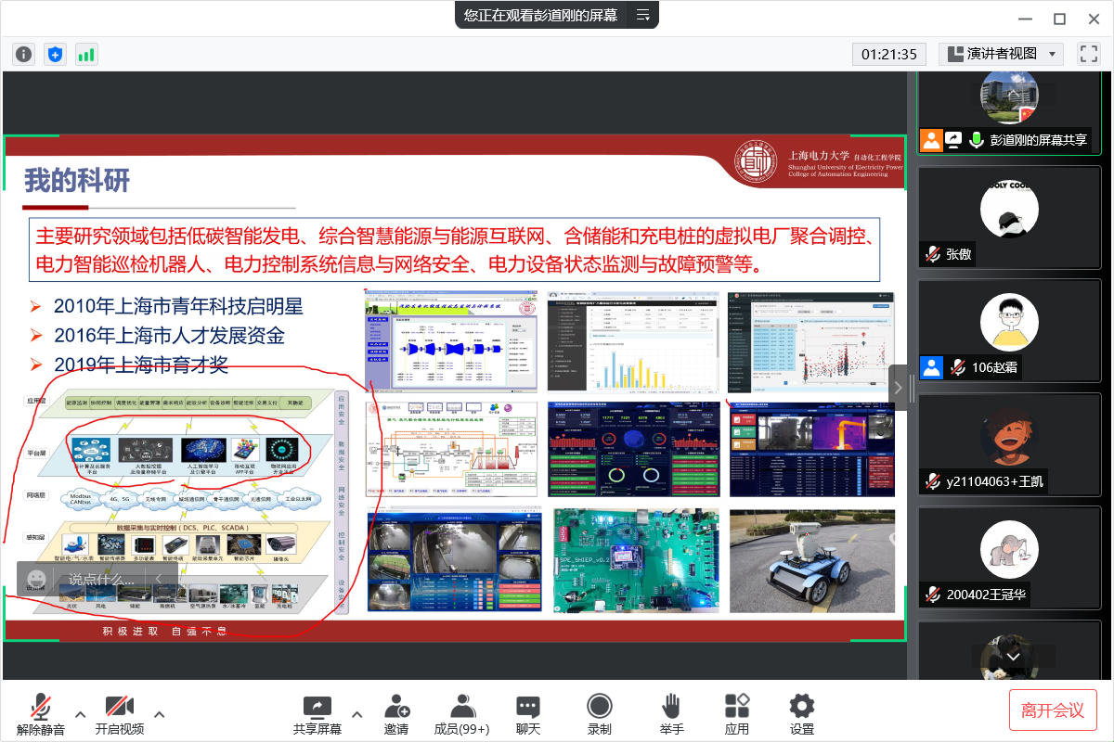Click the blue security shield icon

[55, 54]
